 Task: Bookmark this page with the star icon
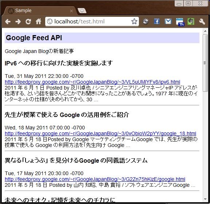tap(134, 21)
